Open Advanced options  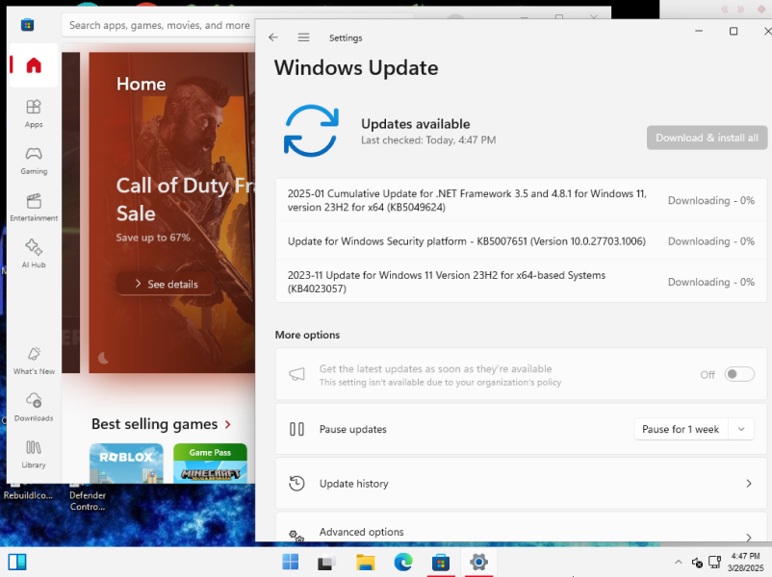click(521, 528)
